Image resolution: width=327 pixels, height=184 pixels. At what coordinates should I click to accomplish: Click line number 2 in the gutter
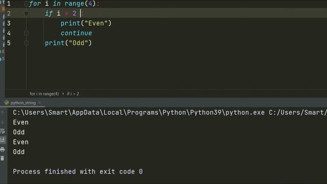click(9, 14)
